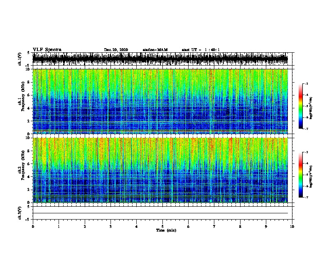
Task: Click time axis tick label "1"
Action: [59, 227]
